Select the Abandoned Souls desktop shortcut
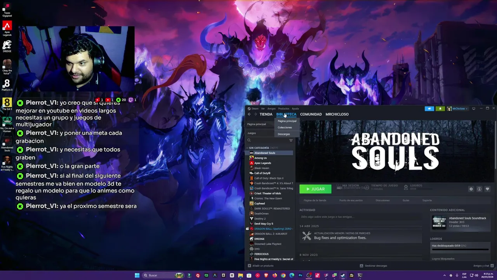497x280 pixels. 7,143
